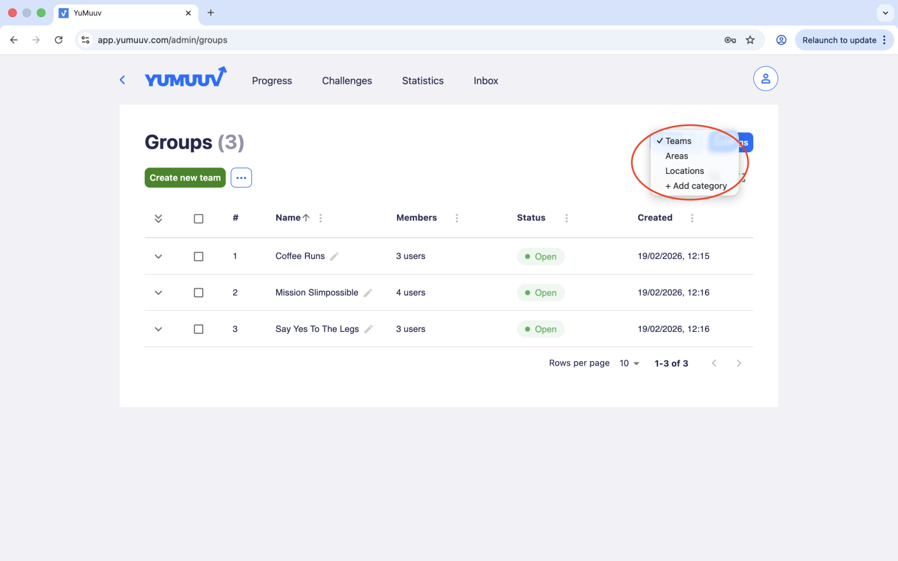898x561 pixels.
Task: Click the Create new team button
Action: 185,178
